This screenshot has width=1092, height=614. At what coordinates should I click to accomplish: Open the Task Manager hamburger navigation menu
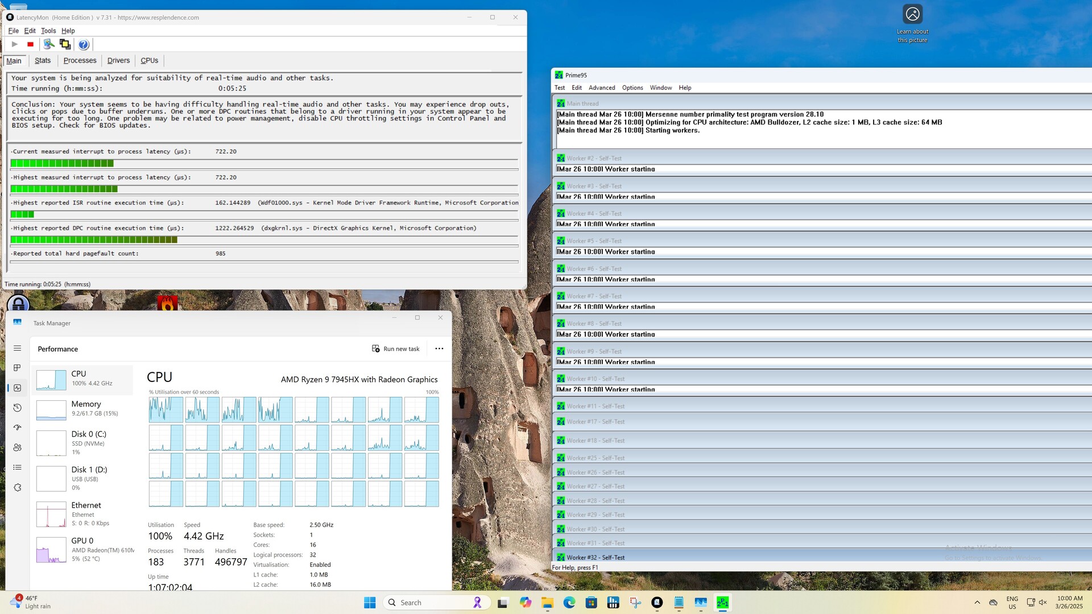click(x=17, y=348)
